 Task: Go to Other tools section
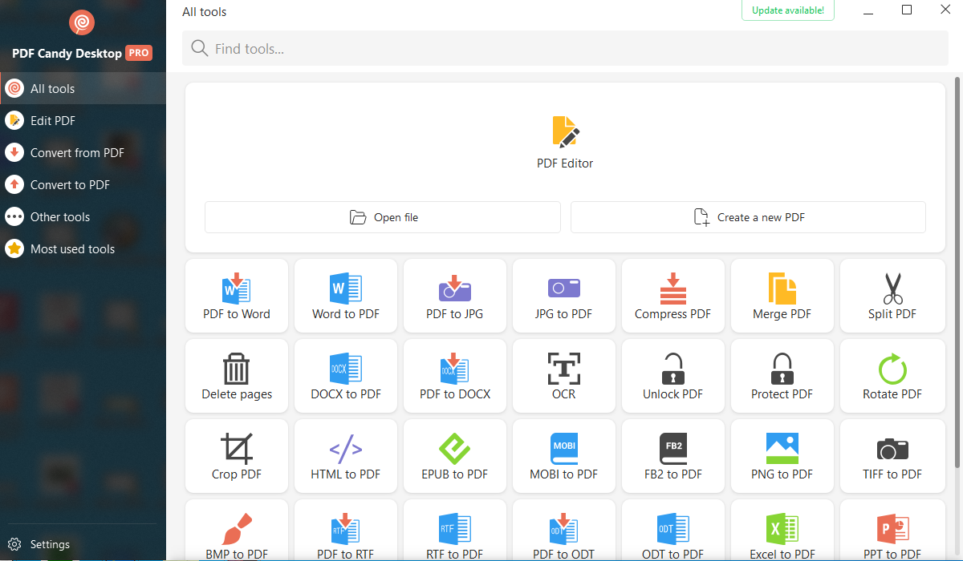point(60,217)
